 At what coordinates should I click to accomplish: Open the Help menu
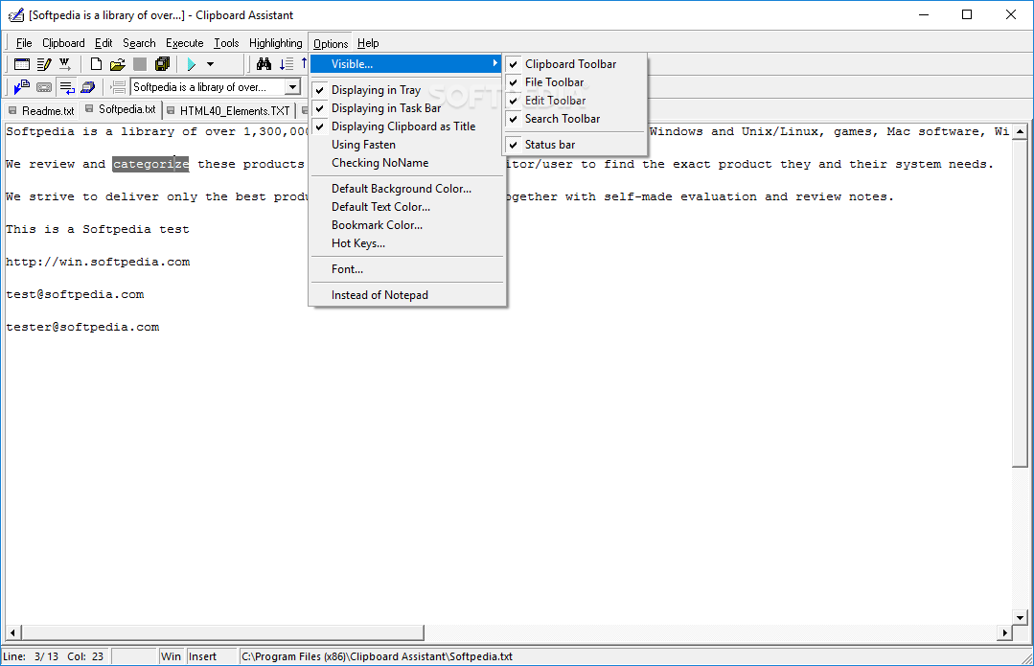(368, 43)
